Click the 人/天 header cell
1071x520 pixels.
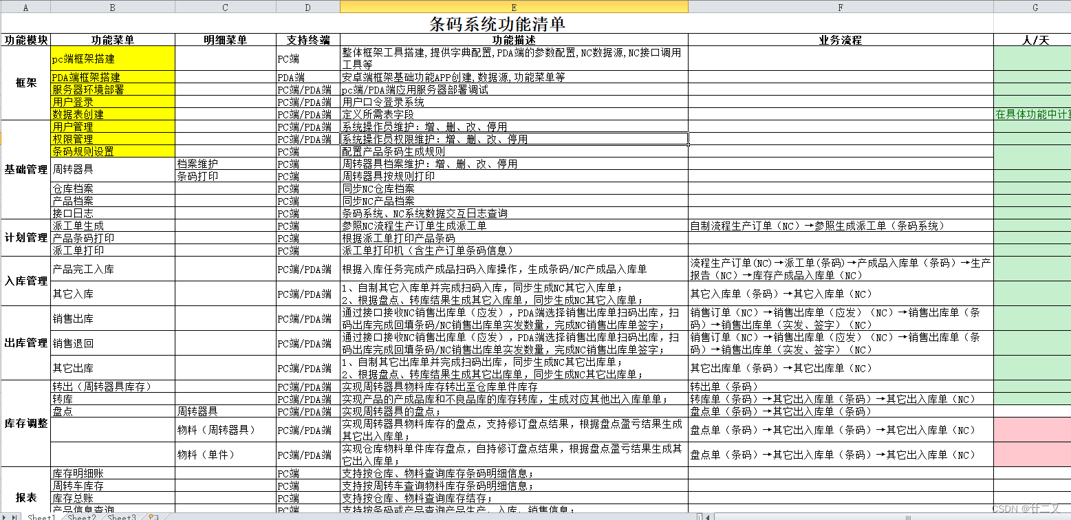[x=1032, y=40]
